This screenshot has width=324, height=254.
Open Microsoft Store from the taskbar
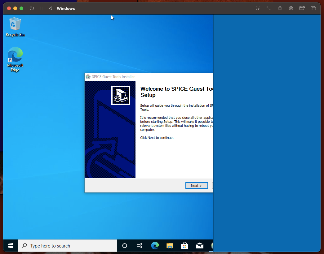tap(184, 246)
